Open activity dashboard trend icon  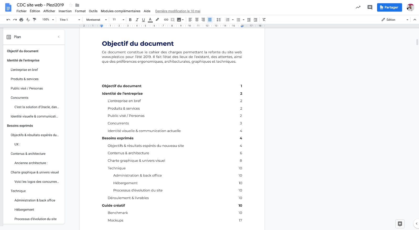[358, 7]
